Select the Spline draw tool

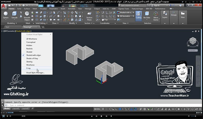51,16
